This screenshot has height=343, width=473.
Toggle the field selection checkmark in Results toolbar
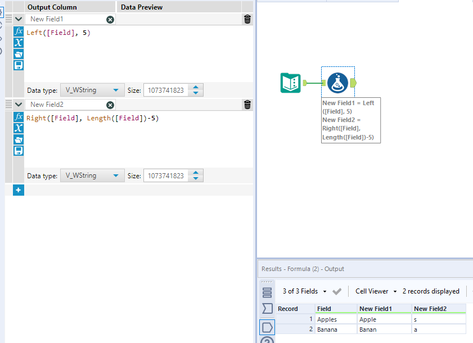click(336, 291)
